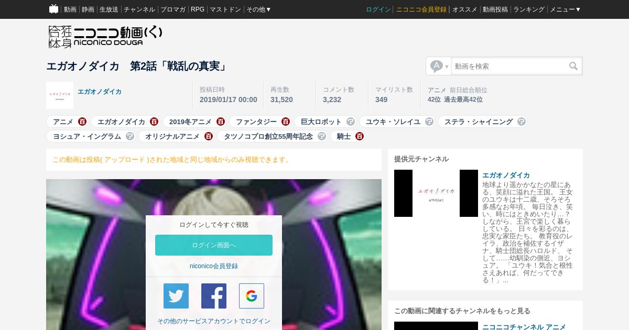This screenshot has width=629, height=330.
Task: Click the search magnifier icon
Action: click(x=573, y=66)
